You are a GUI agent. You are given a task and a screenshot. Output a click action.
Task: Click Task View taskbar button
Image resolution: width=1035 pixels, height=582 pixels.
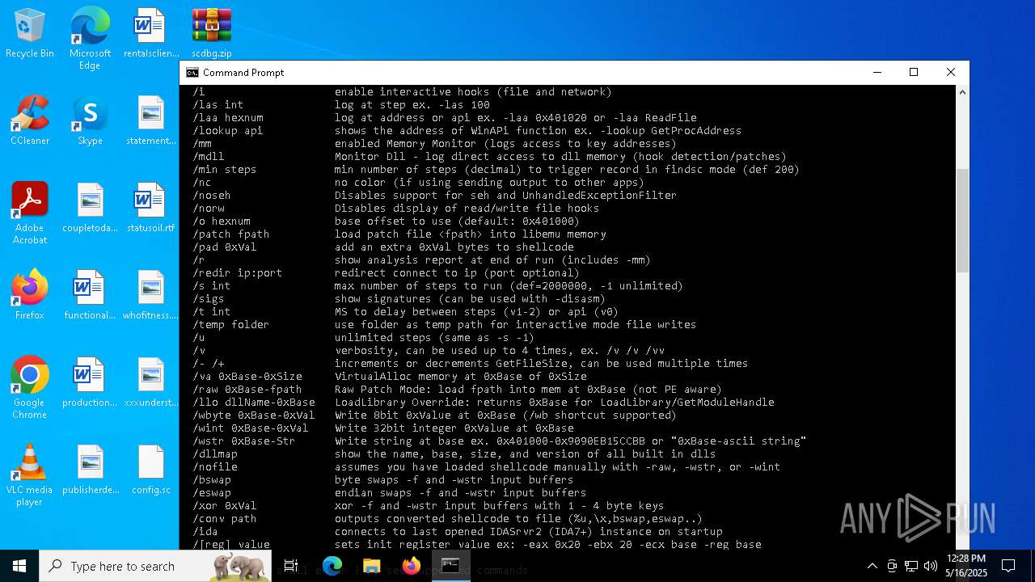click(x=291, y=566)
